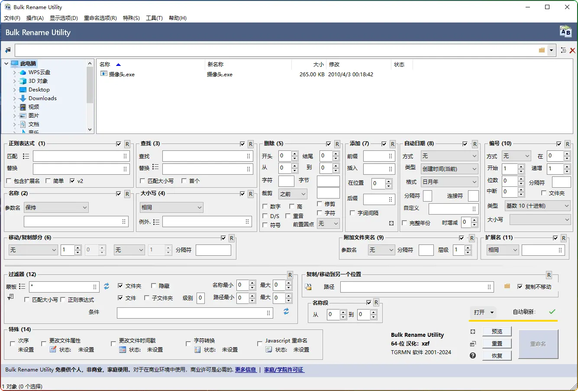Uncheck the v2 checkbox
578x391 pixels.
click(x=72, y=181)
